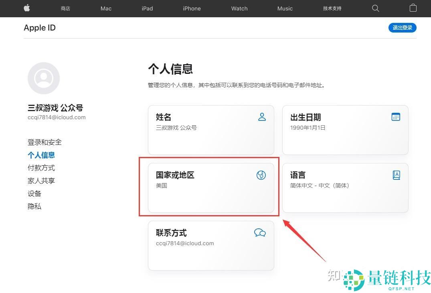Image resolution: width=431 pixels, height=293 pixels.
Task: Select 付款方式 in the sidebar
Action: [41, 167]
